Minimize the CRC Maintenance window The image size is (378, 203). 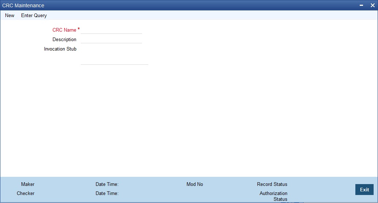[x=361, y=5]
